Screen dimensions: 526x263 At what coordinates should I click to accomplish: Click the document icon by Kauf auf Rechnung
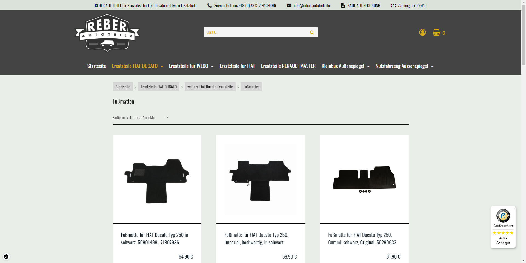(x=343, y=5)
